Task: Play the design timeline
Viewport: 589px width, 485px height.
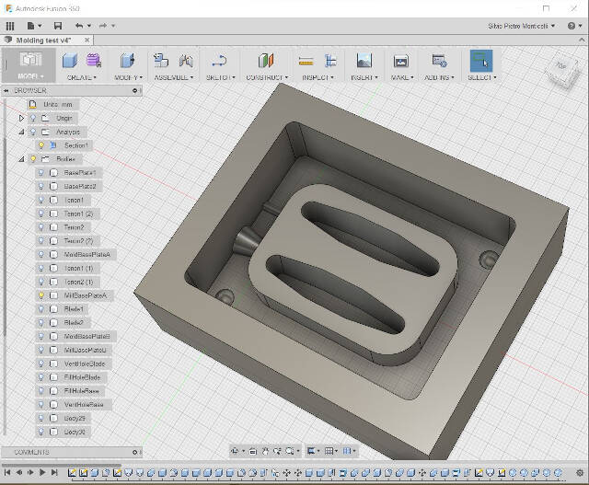Action: click(42, 472)
